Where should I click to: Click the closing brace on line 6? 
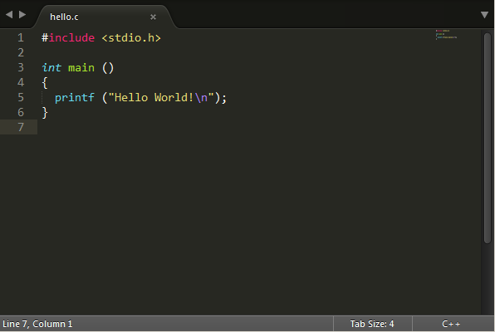[x=45, y=113]
